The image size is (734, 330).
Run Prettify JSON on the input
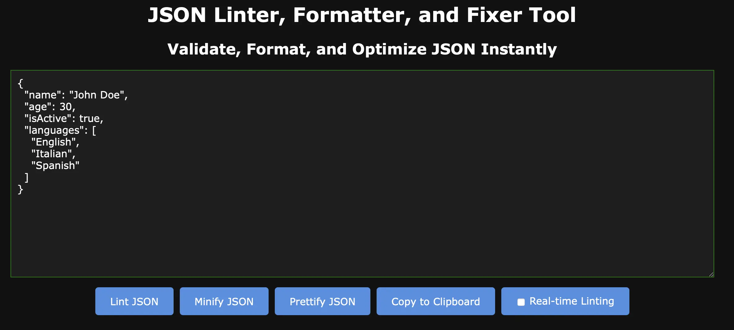click(x=322, y=301)
